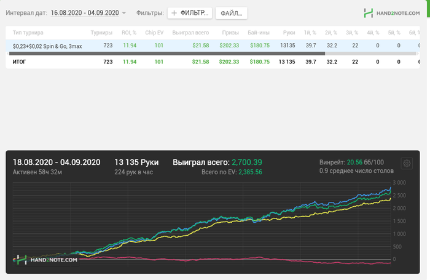The height and width of the screenshot is (280, 430).
Task: Sort by the Выиграл всего column header
Action: pos(190,33)
